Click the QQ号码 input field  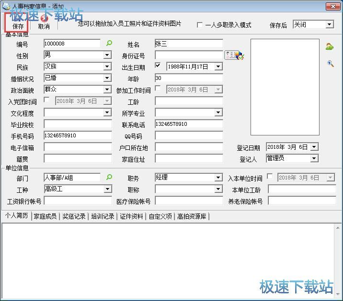[x=189, y=135]
